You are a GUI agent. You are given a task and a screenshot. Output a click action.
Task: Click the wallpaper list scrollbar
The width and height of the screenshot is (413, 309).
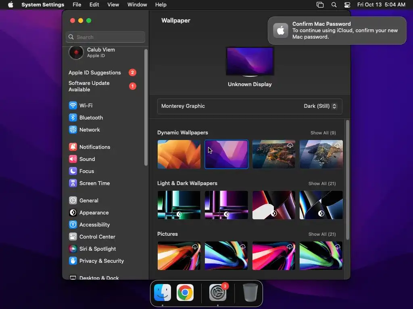point(347,180)
